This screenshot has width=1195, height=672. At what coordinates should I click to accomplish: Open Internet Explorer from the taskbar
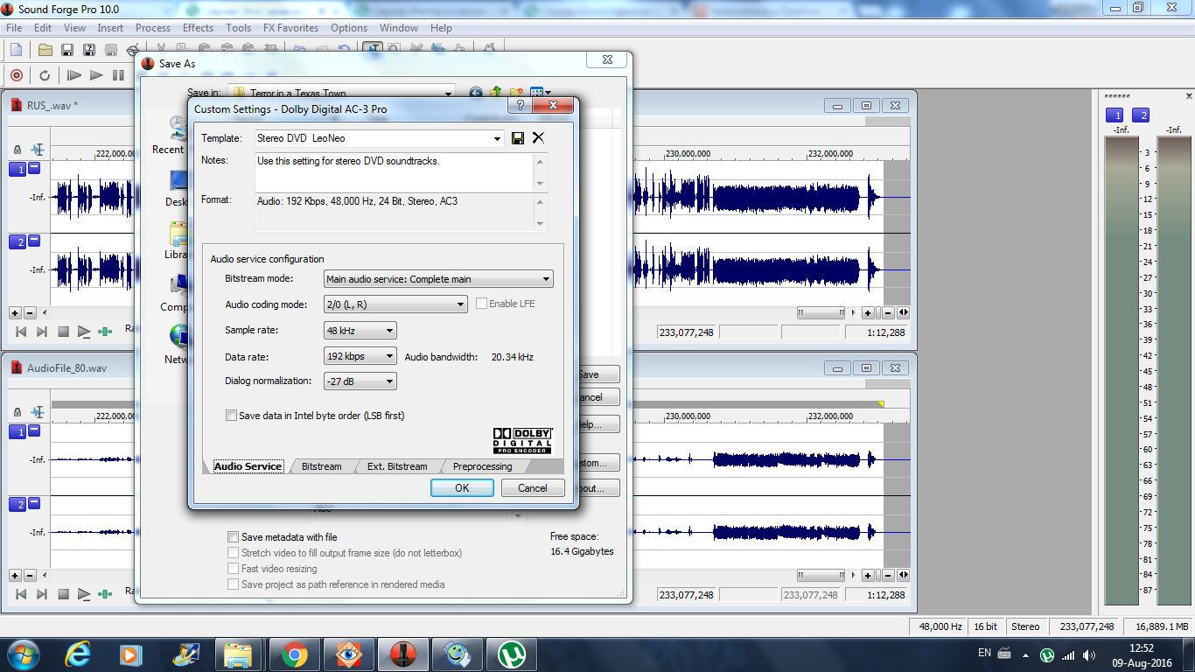click(80, 654)
